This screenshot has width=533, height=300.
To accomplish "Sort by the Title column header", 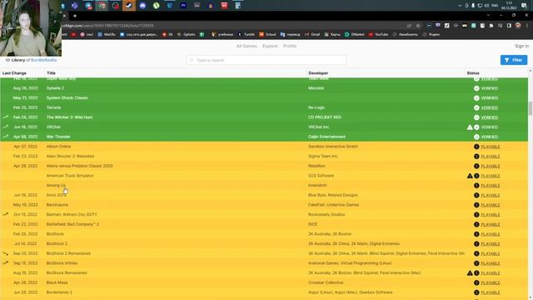I will tap(51, 73).
